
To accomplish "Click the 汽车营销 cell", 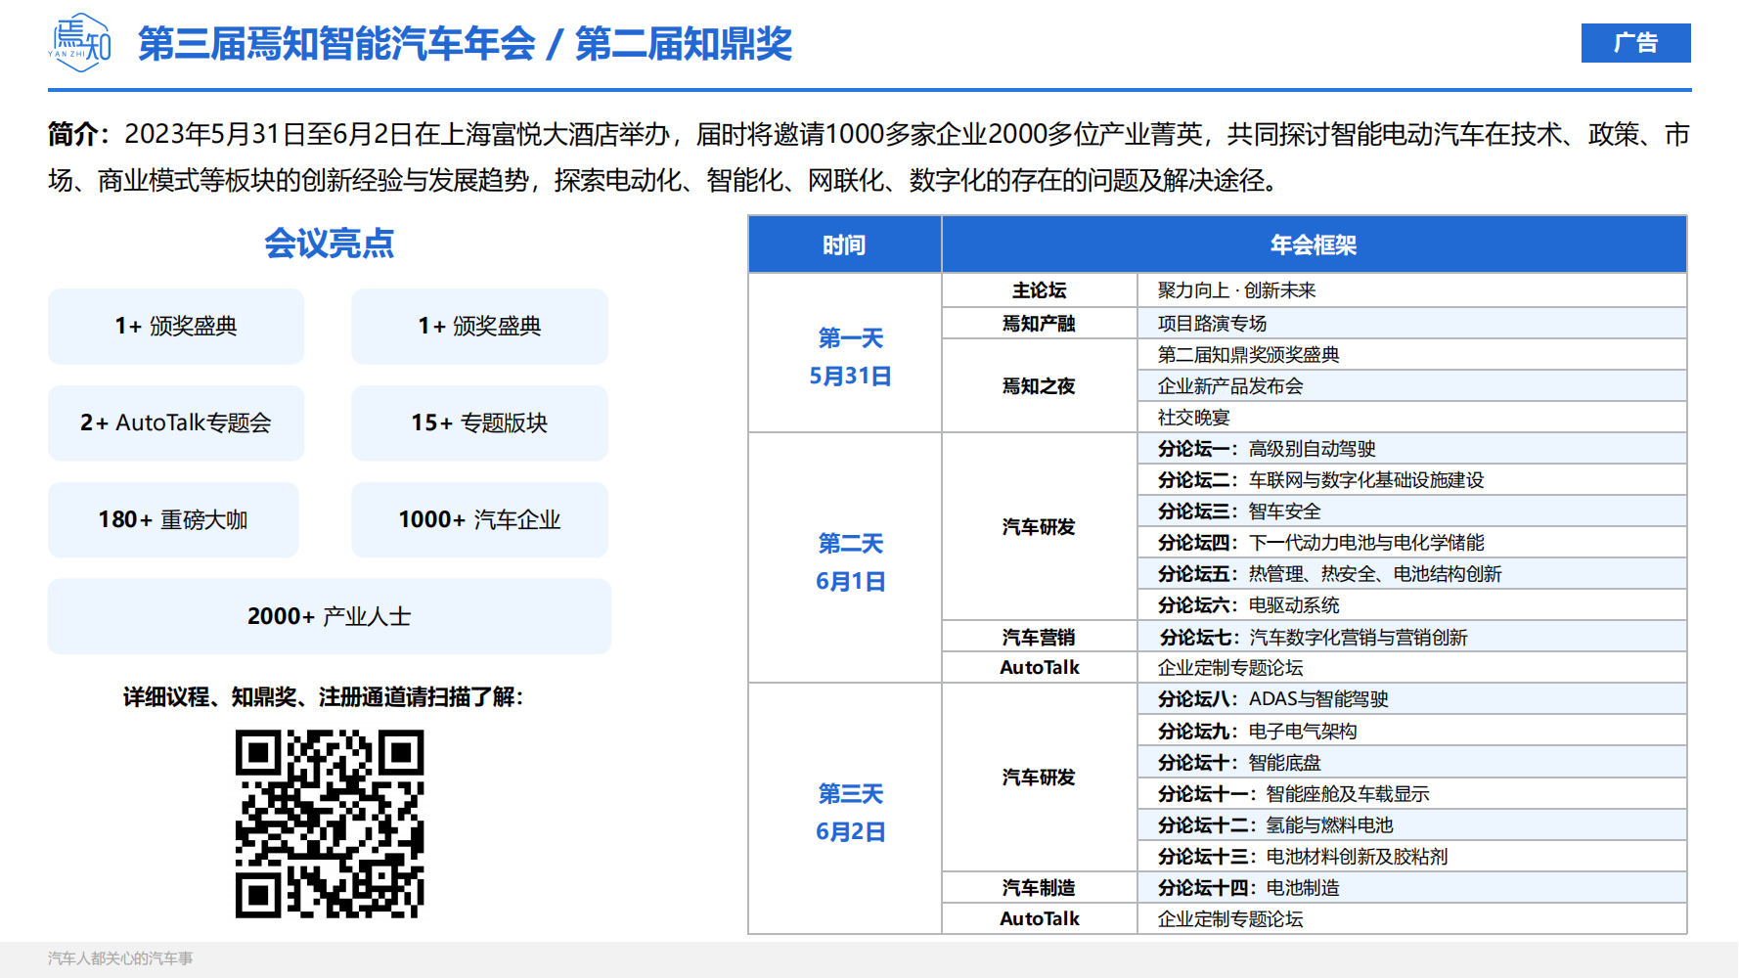I will pyautogui.click(x=1040, y=637).
